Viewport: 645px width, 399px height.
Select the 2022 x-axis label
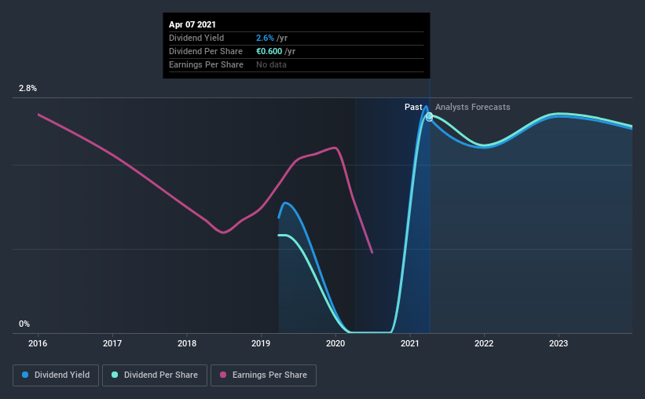pyautogui.click(x=484, y=343)
